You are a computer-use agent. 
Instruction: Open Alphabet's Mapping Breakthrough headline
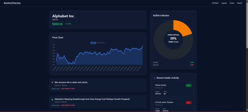tap(92, 99)
